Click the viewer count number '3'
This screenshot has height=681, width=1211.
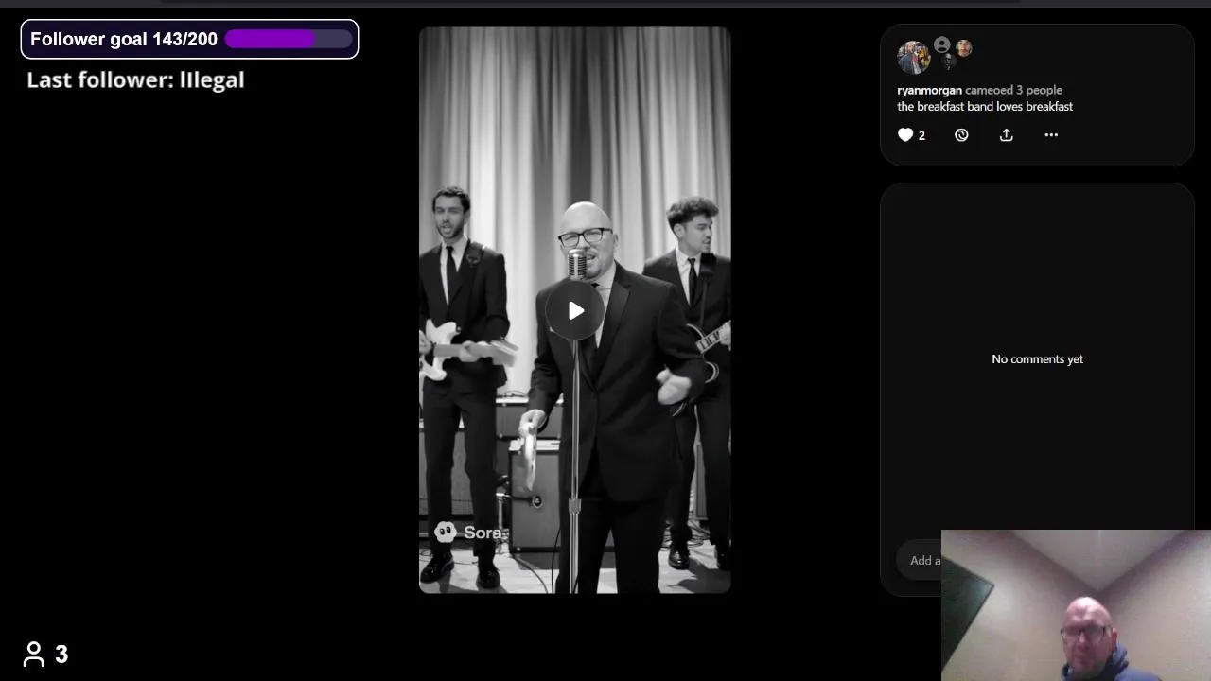61,655
